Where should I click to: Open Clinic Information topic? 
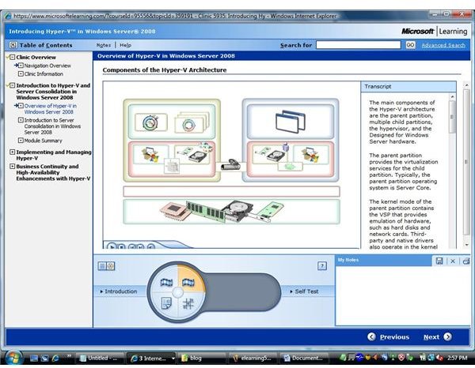[44, 73]
